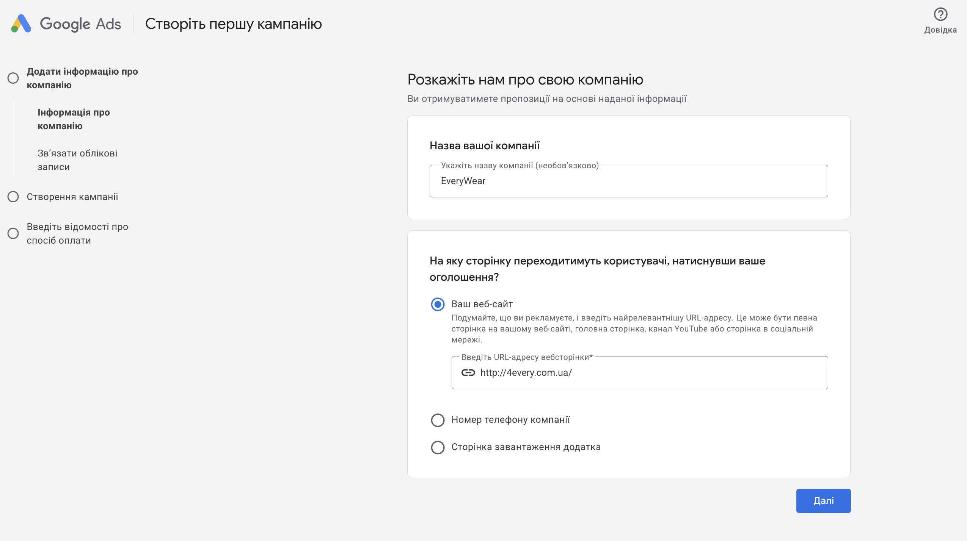Choose the 'Номер телефону компанії' radio option
967x541 pixels.
[438, 420]
